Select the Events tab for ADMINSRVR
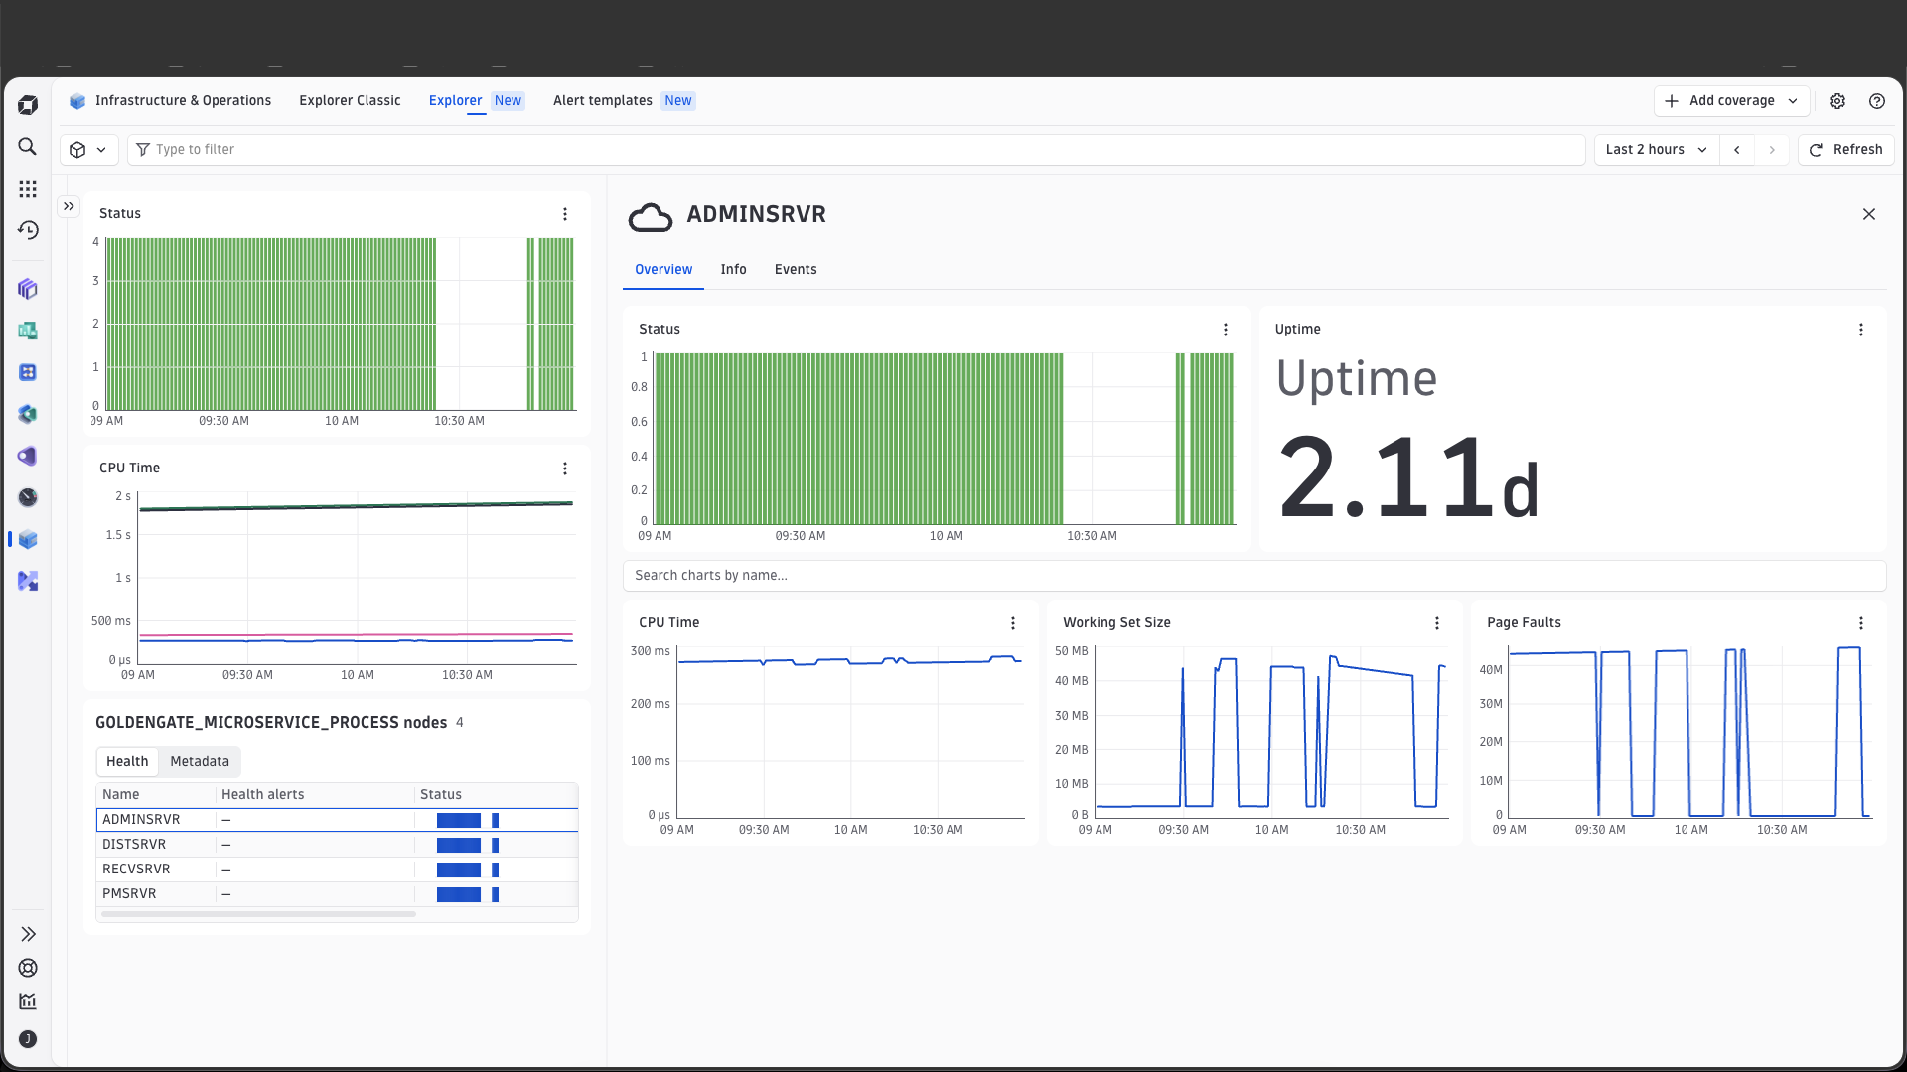This screenshot has height=1072, width=1907. pyautogui.click(x=796, y=270)
